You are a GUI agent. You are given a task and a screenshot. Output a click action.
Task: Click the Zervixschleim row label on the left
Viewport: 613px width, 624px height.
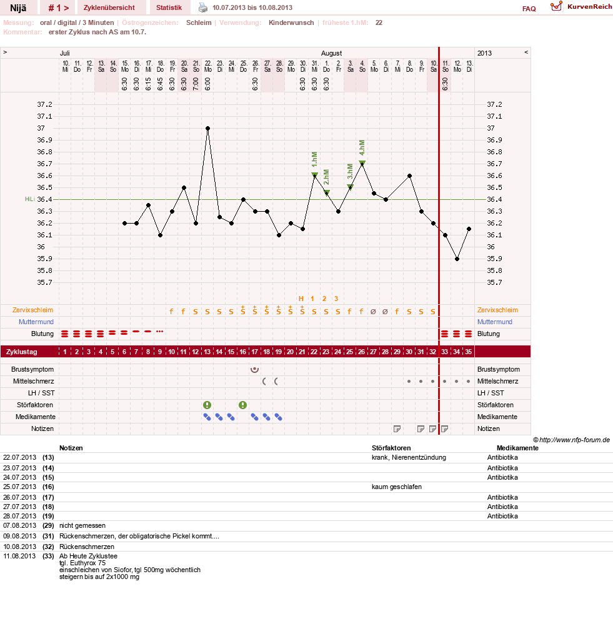32,310
